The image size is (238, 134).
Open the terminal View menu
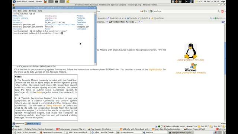pyautogui.click(x=25, y=11)
